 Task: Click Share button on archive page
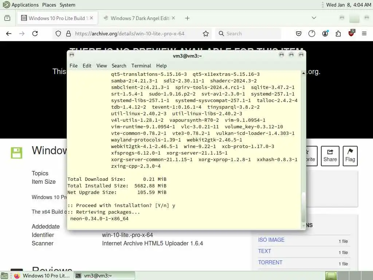click(330, 156)
